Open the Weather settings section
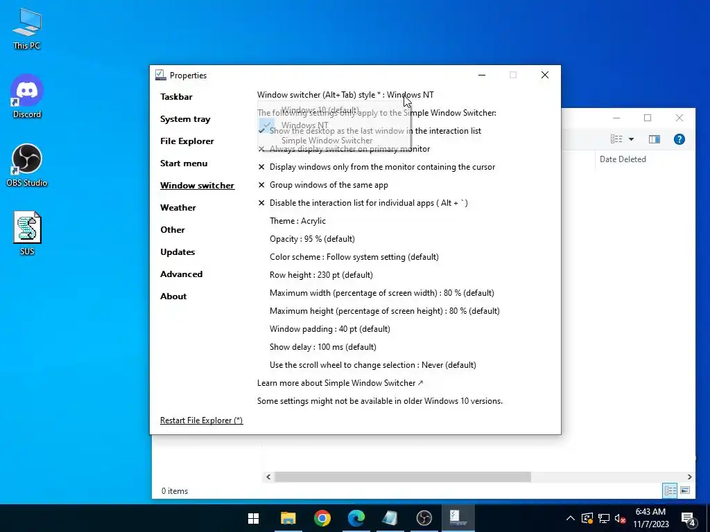 point(178,208)
